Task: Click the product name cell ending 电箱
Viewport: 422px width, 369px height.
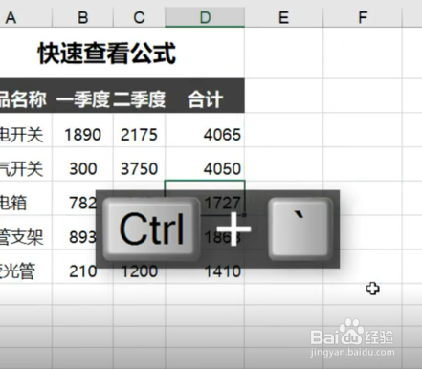Action: pyautogui.click(x=26, y=198)
